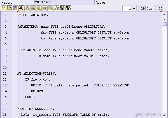The width and height of the screenshot is (168, 118).
Task: Click the scrollbar down arrow below the up arrow
Action: click(164, 19)
